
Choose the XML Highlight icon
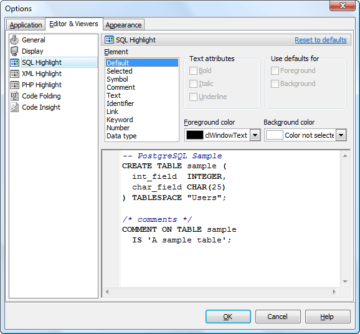(x=14, y=74)
